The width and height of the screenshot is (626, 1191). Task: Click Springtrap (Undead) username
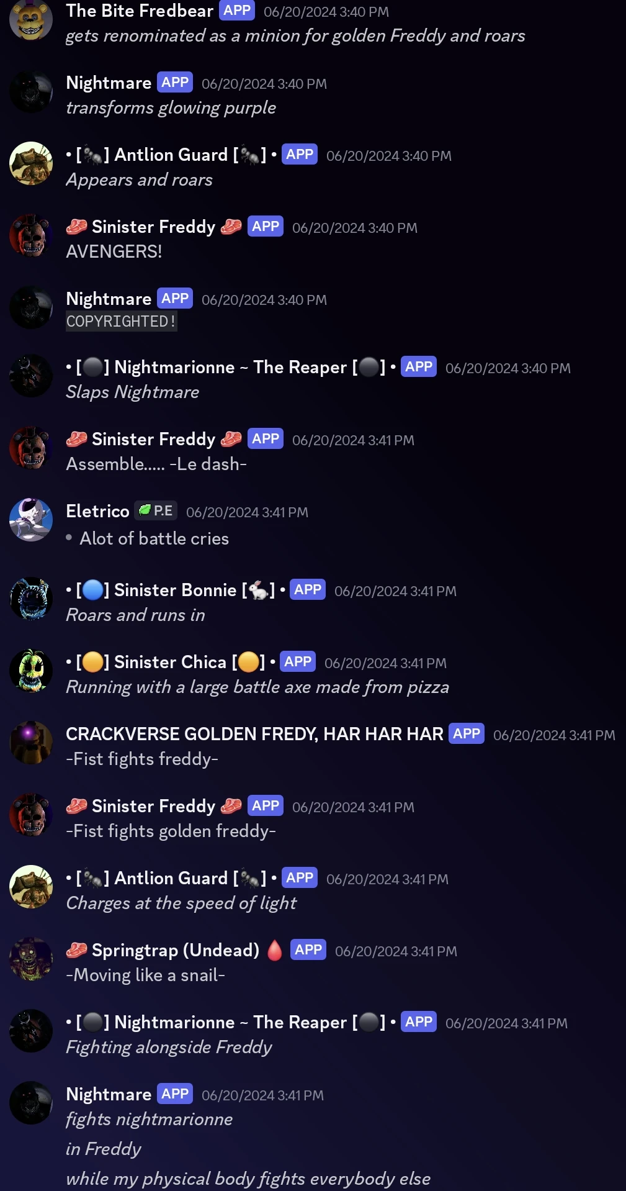(x=176, y=950)
